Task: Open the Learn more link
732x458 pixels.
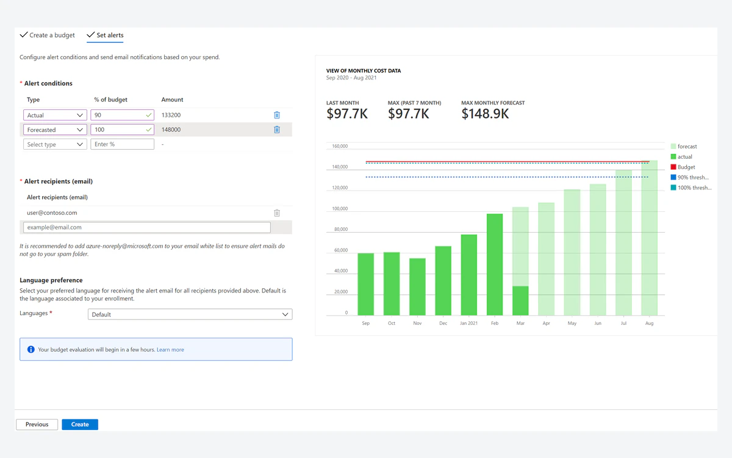Action: tap(170, 350)
